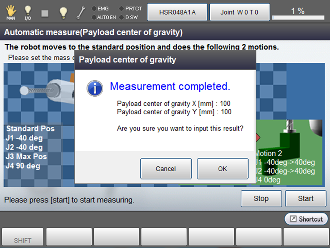Tap the MAN manual mode hand icon
This screenshot has height=248, width=330.
(x=11, y=12)
